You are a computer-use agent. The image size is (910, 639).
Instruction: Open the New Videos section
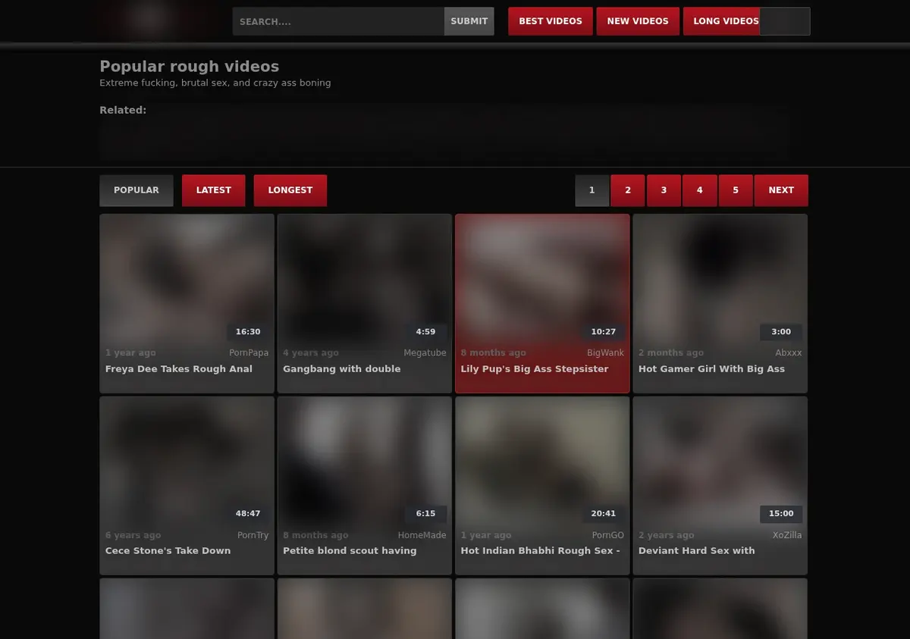click(x=638, y=21)
